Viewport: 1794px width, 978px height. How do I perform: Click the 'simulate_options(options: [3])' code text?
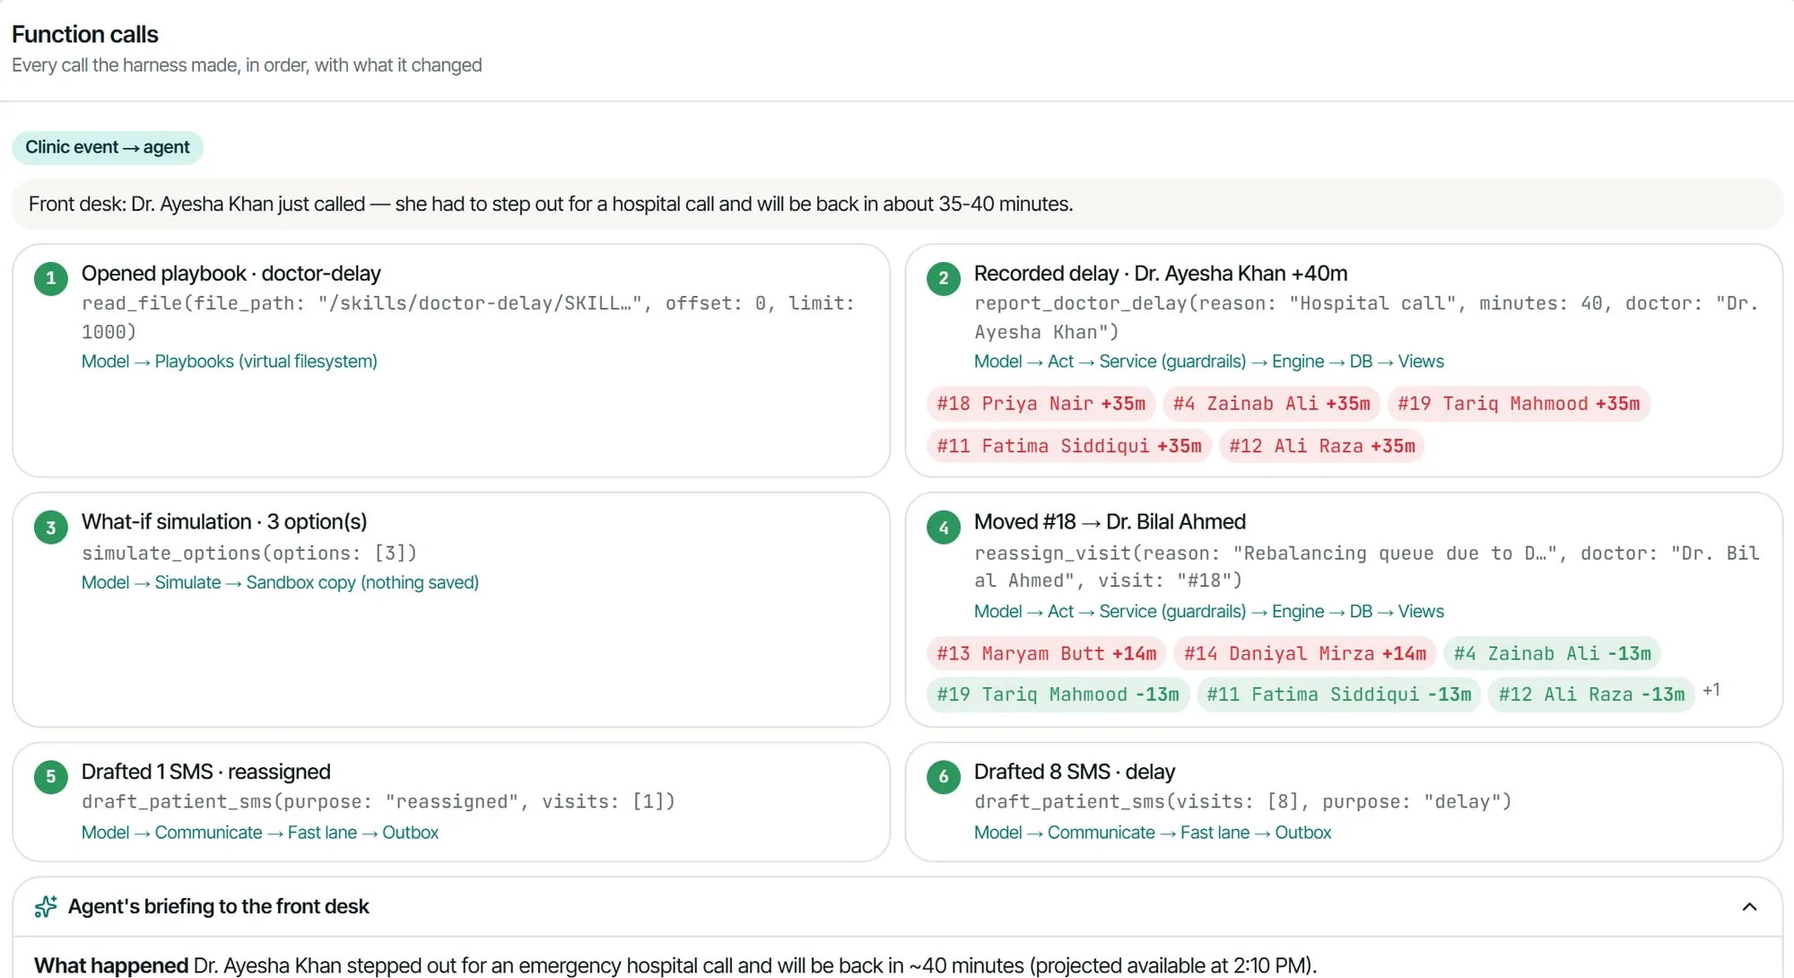[x=248, y=553]
